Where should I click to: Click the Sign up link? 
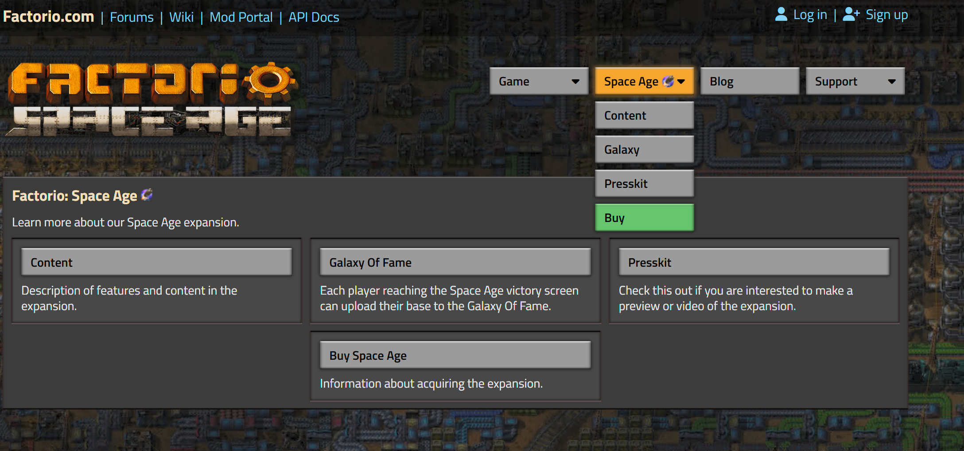coord(886,15)
